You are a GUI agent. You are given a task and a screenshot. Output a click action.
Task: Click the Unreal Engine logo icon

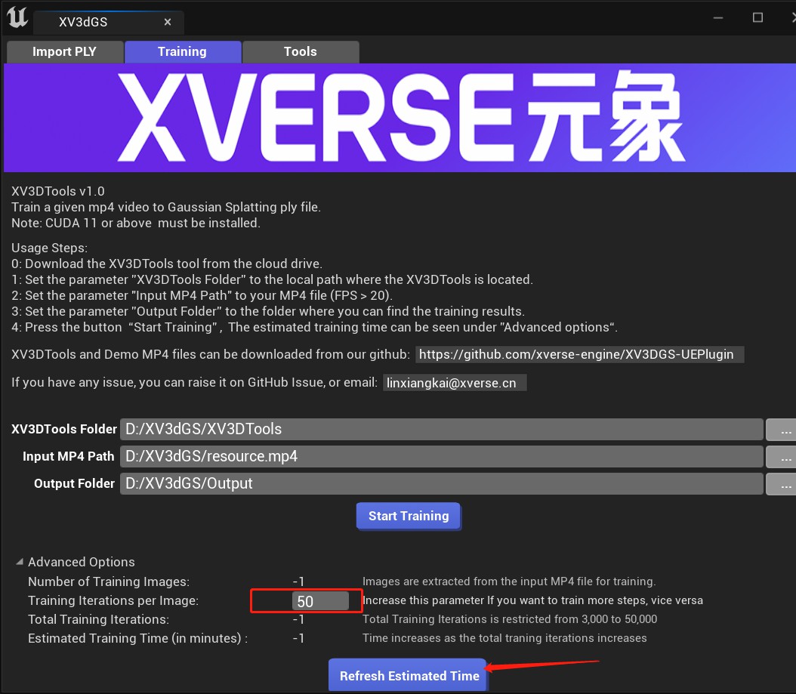[17, 18]
